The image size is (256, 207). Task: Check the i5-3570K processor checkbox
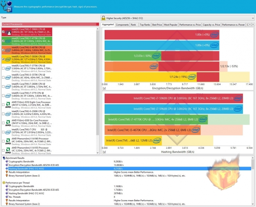click(x=3, y=77)
